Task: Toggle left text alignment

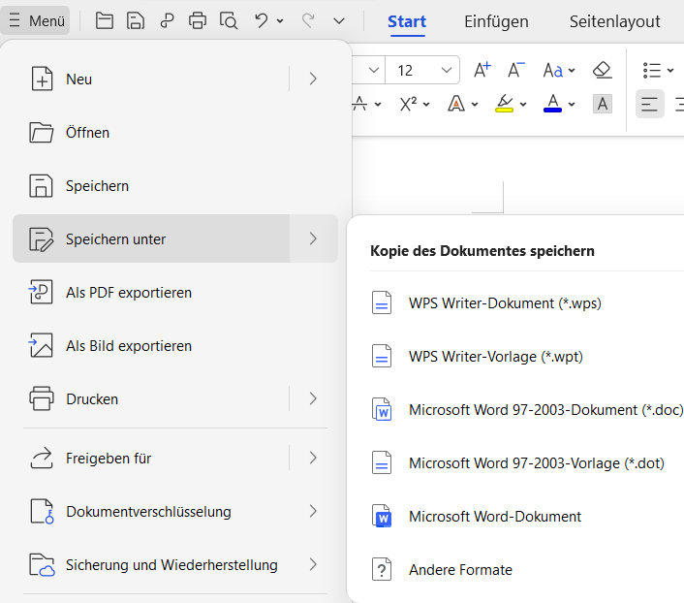Action: [x=649, y=104]
